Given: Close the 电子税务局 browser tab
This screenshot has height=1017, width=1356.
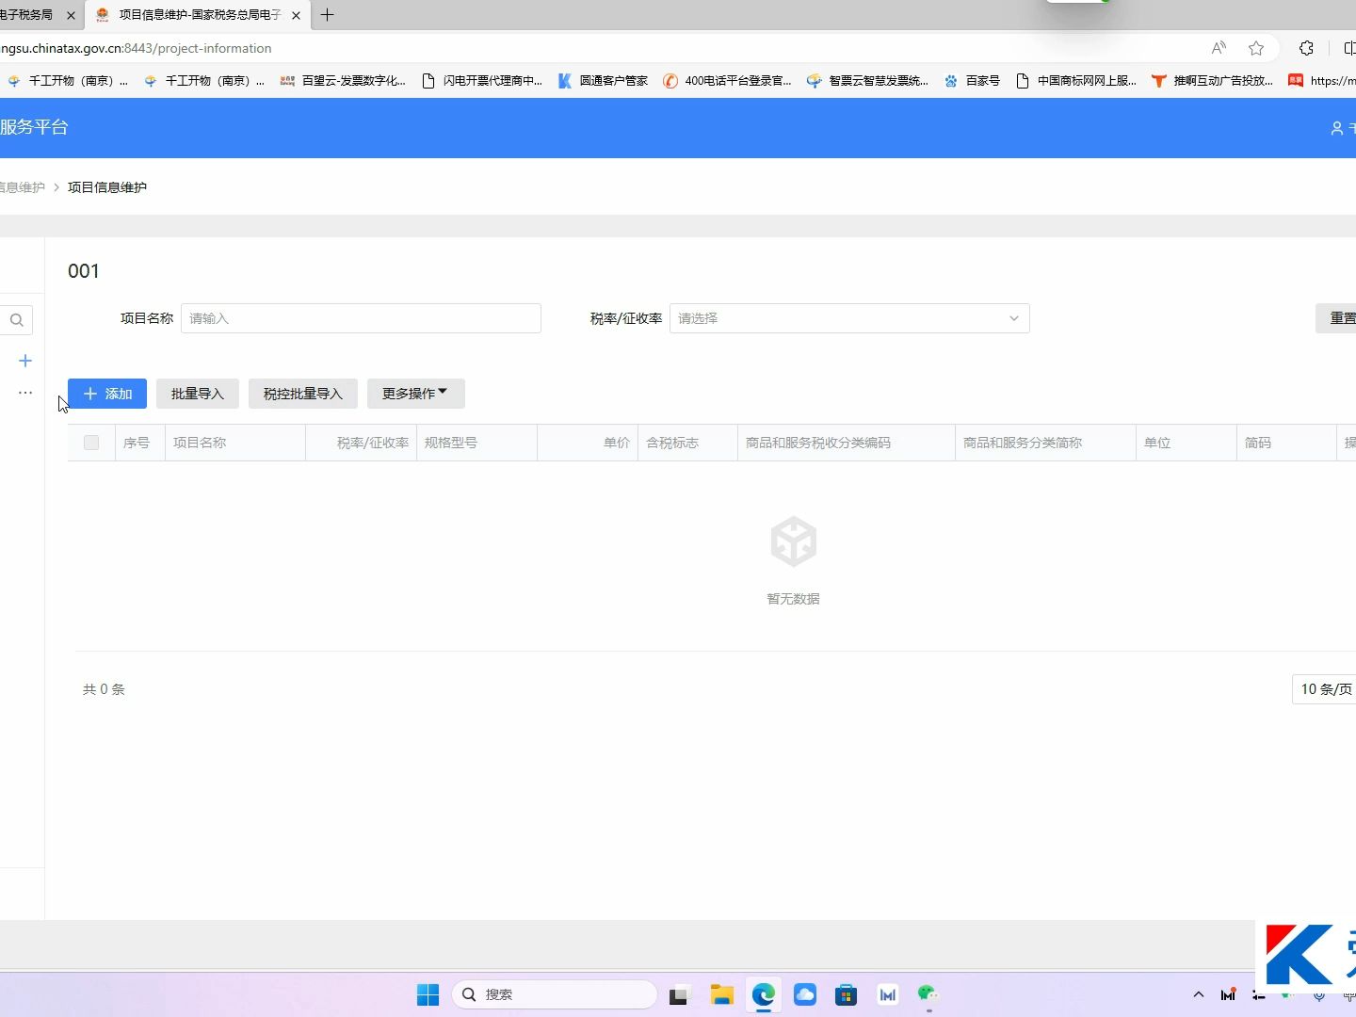Looking at the screenshot, I should (72, 15).
